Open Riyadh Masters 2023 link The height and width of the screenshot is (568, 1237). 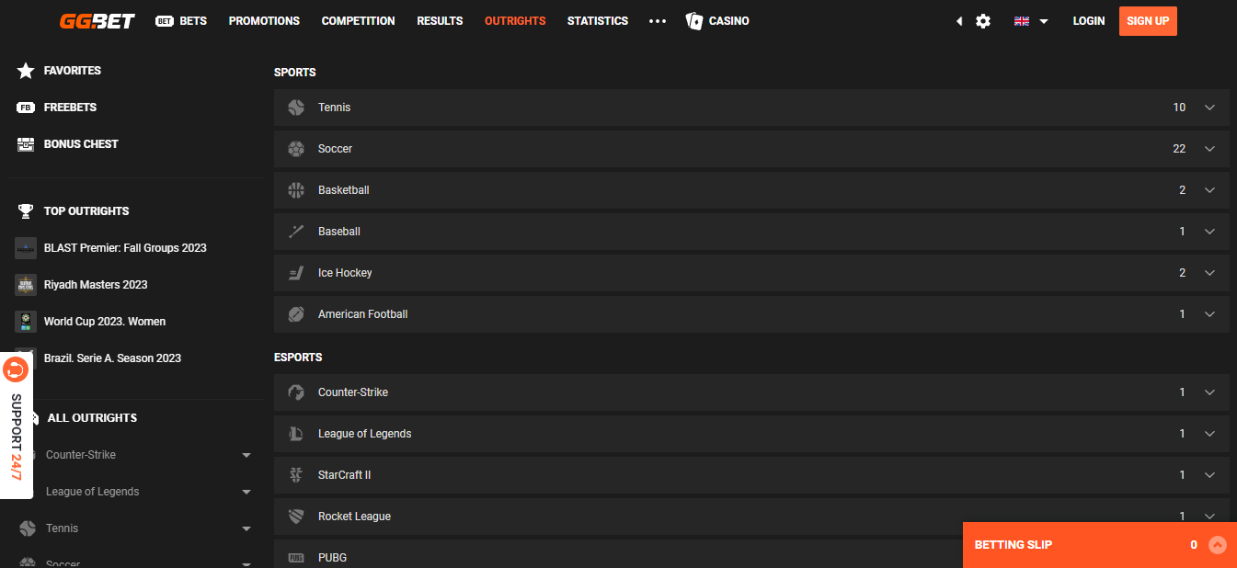(96, 285)
